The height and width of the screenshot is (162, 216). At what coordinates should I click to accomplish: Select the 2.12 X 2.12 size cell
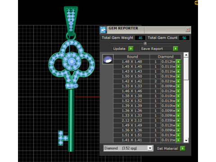click(x=132, y=121)
